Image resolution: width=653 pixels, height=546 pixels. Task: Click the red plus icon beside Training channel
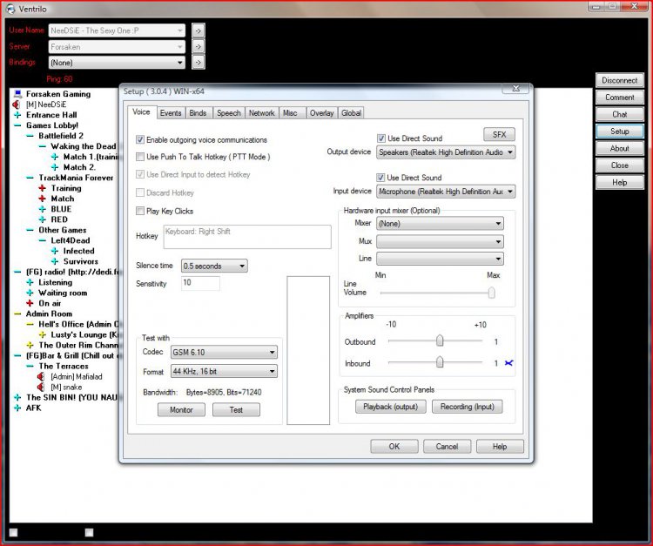pyautogui.click(x=42, y=188)
